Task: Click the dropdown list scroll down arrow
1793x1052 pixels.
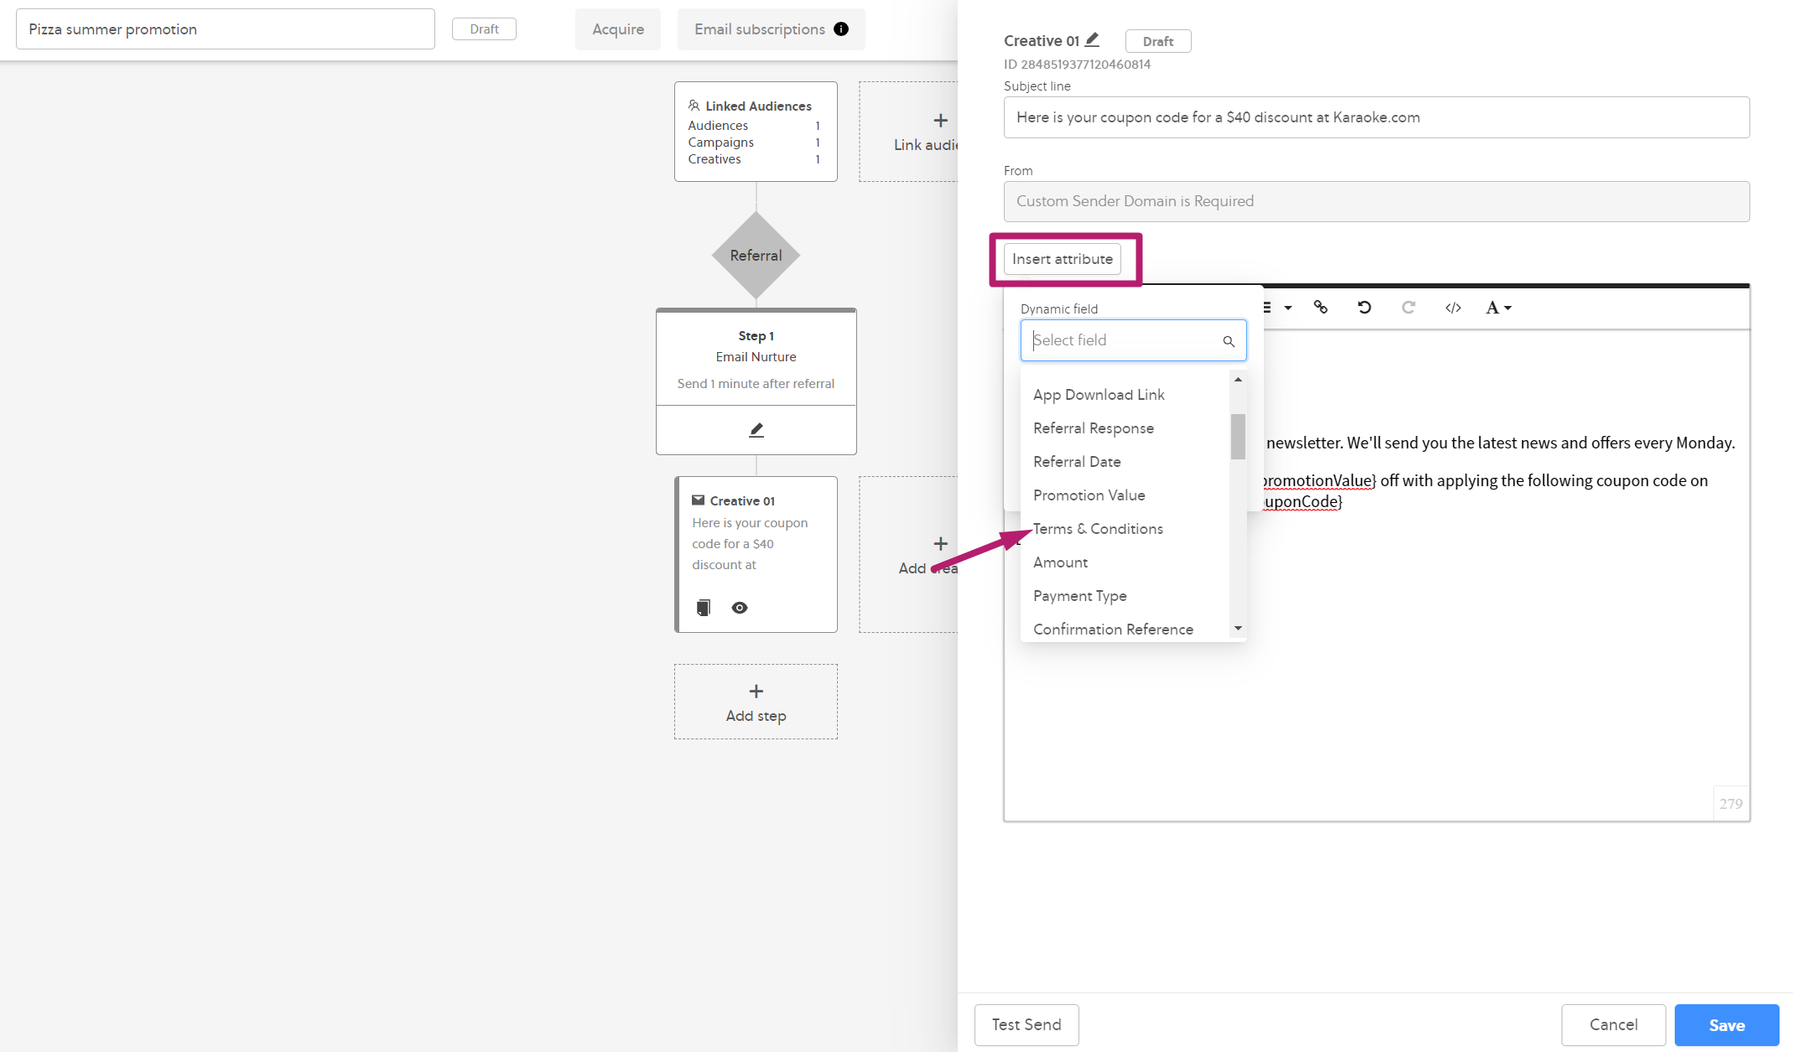Action: 1238,629
